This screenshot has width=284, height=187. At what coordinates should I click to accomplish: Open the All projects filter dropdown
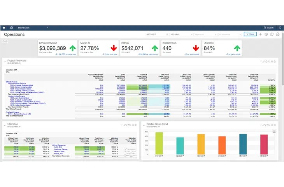coord(205,34)
